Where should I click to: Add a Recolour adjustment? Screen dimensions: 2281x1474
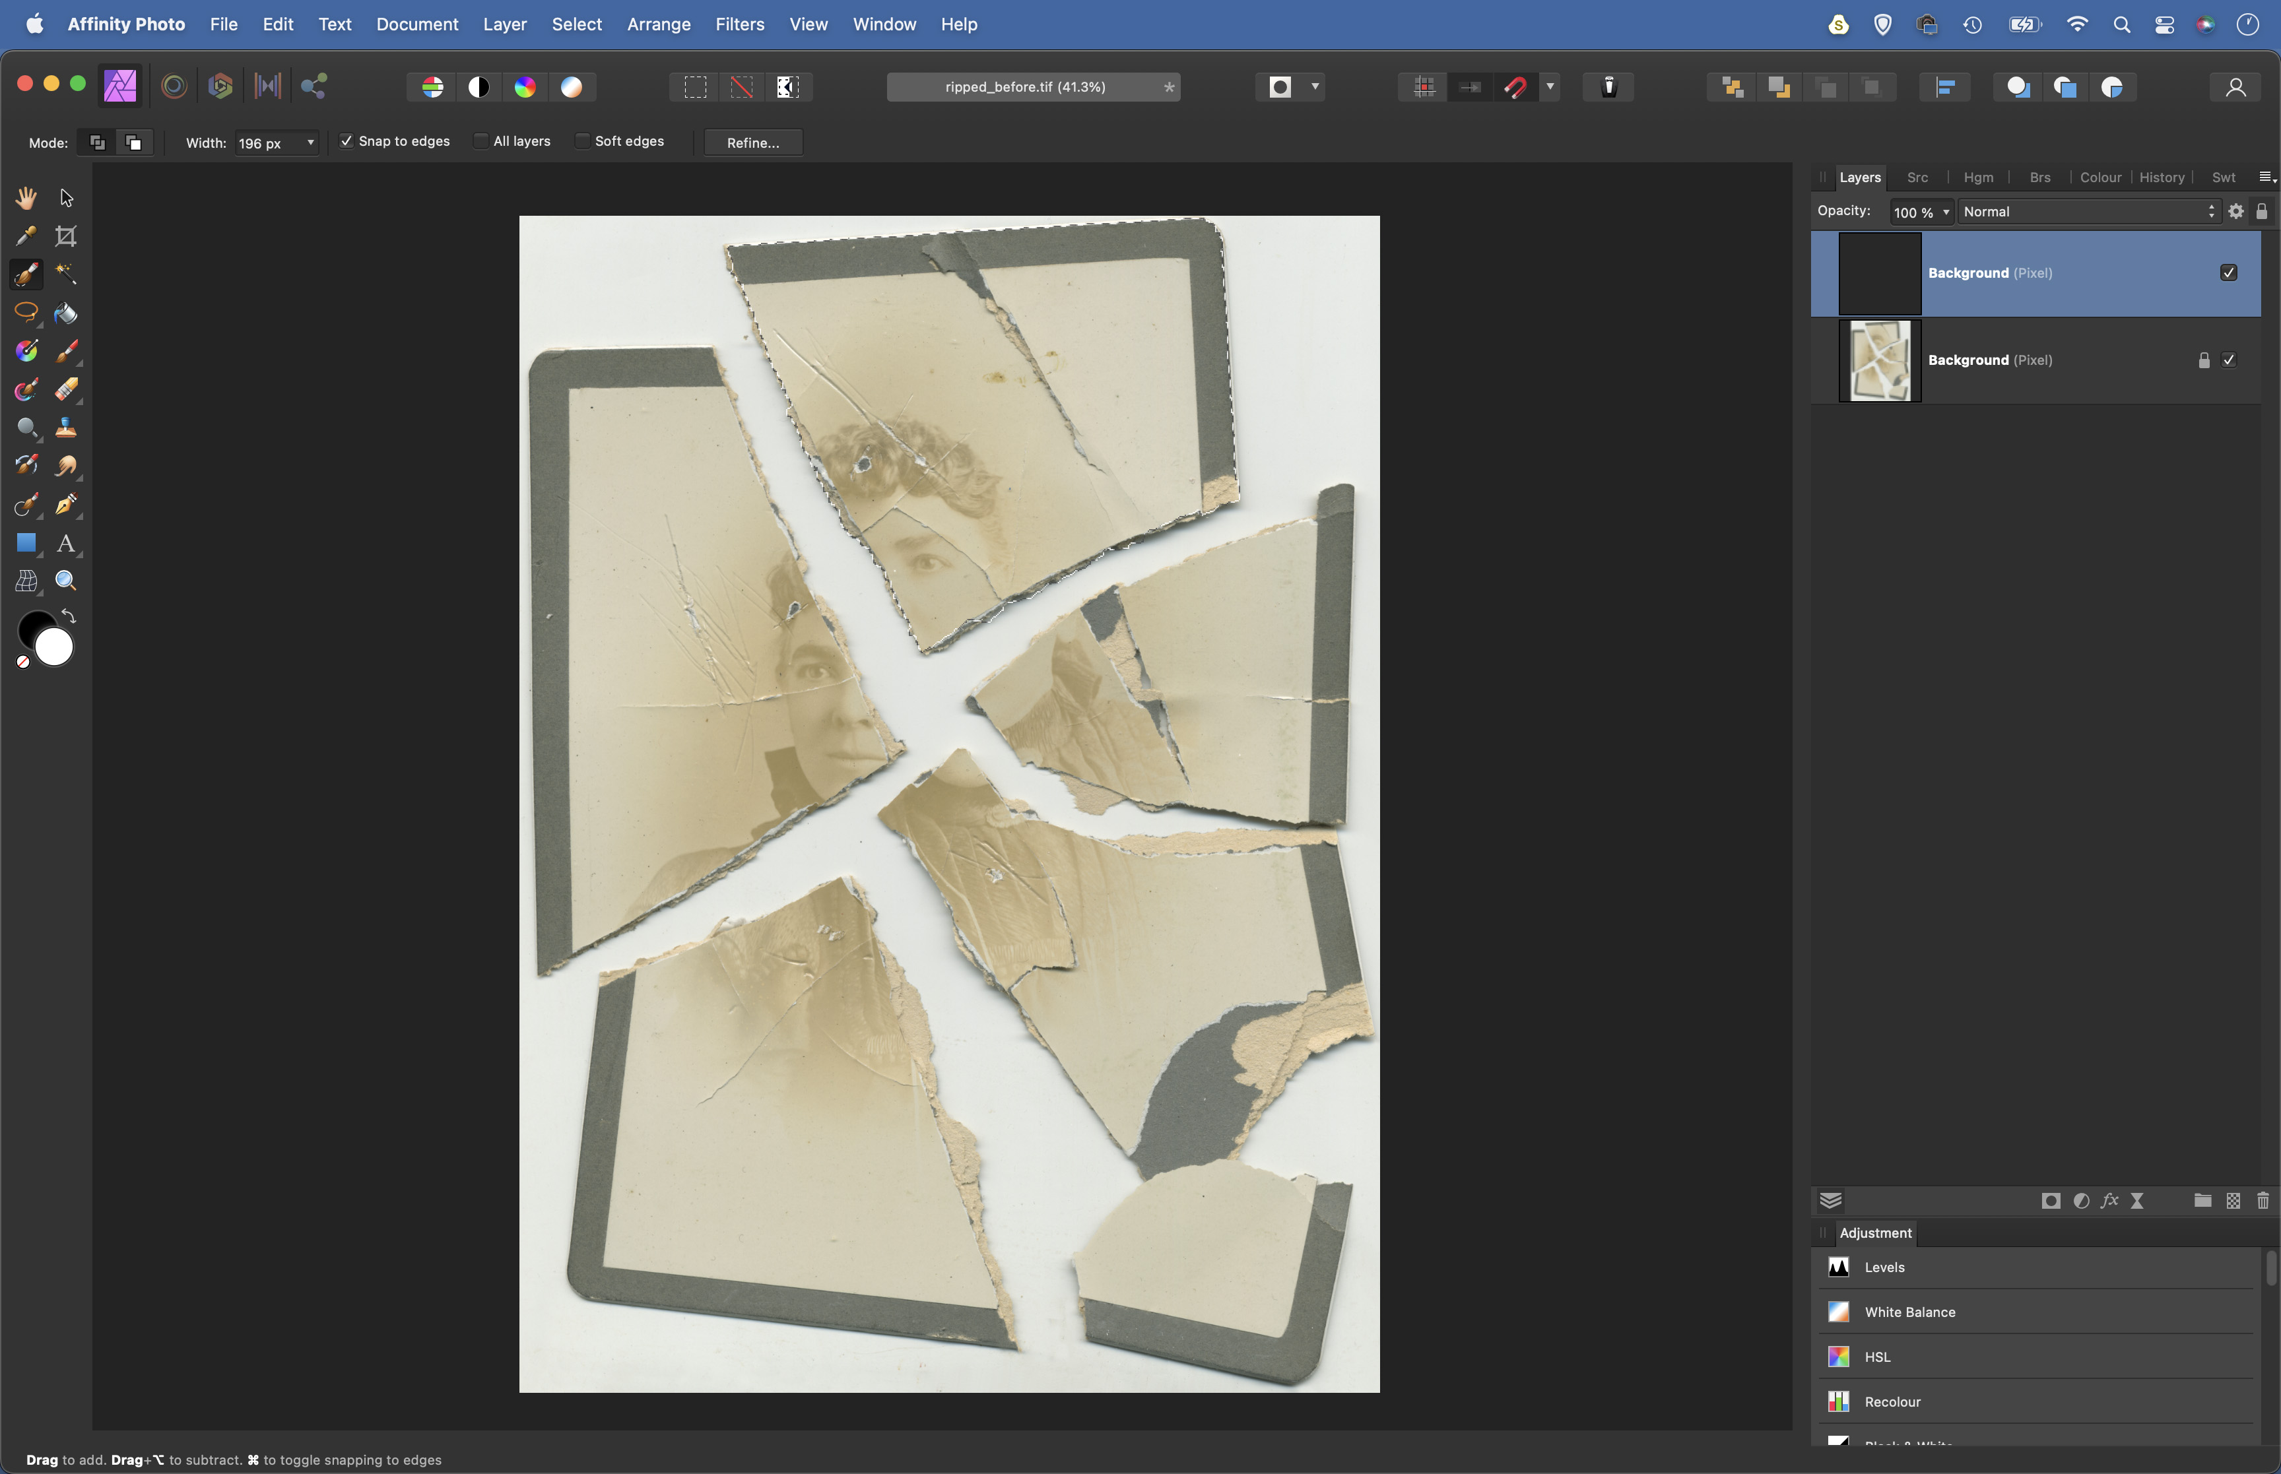pos(2035,1401)
